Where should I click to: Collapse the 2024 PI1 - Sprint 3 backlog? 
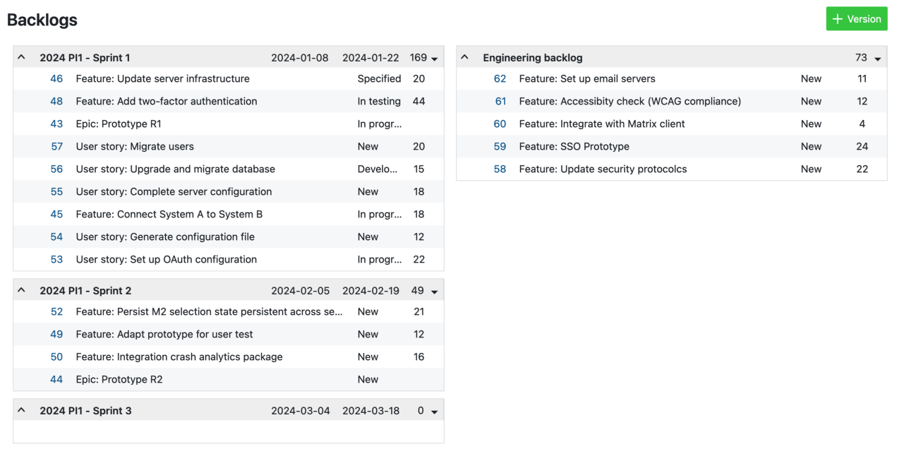22,410
